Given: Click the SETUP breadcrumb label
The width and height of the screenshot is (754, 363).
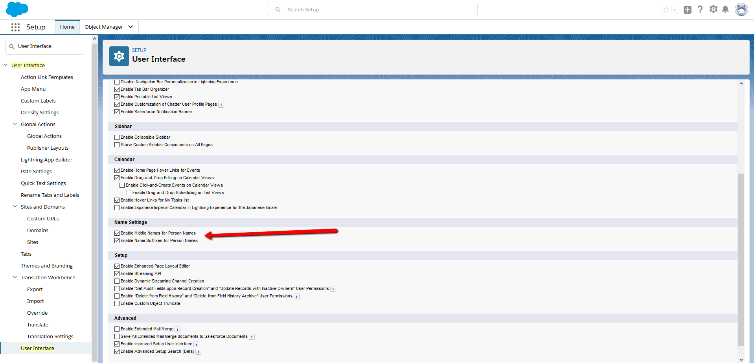Looking at the screenshot, I should pos(139,50).
